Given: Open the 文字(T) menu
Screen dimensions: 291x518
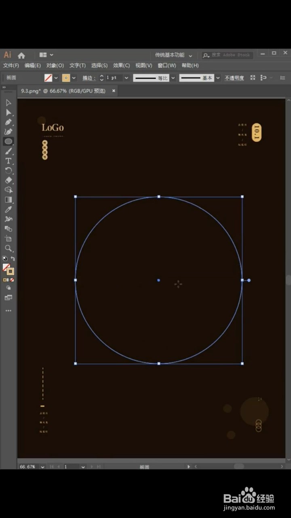Looking at the screenshot, I should click(78, 66).
